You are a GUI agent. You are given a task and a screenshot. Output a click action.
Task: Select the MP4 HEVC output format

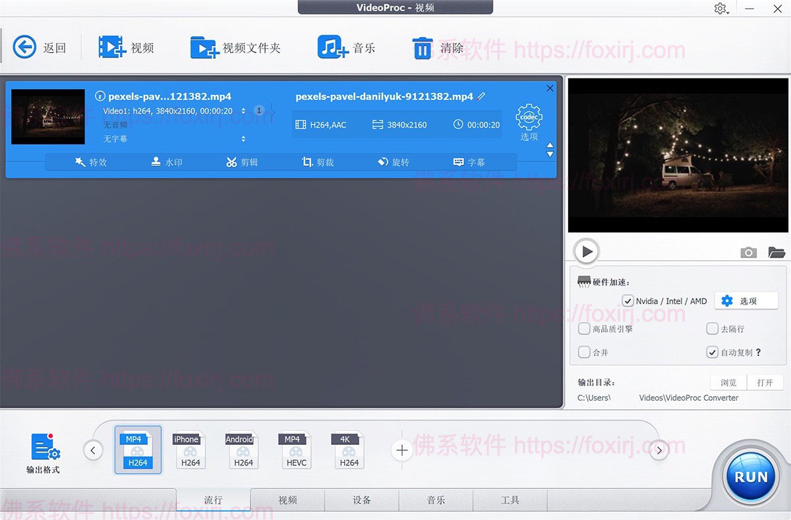295,450
